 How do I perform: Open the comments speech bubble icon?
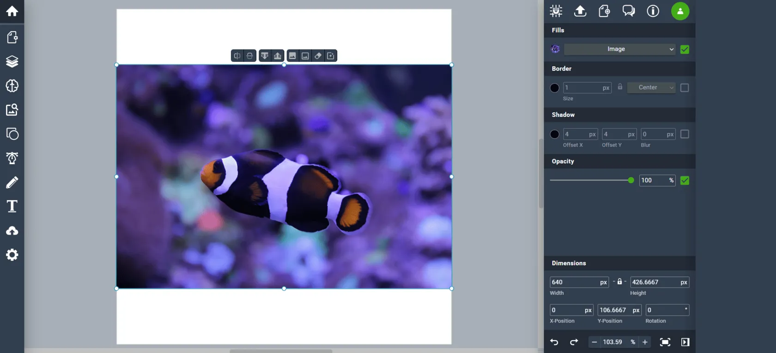point(628,11)
